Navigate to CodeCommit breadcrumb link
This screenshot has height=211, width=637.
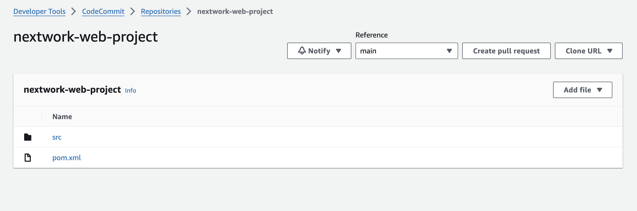103,11
